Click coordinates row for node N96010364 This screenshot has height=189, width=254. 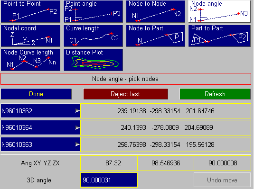pos(166,127)
